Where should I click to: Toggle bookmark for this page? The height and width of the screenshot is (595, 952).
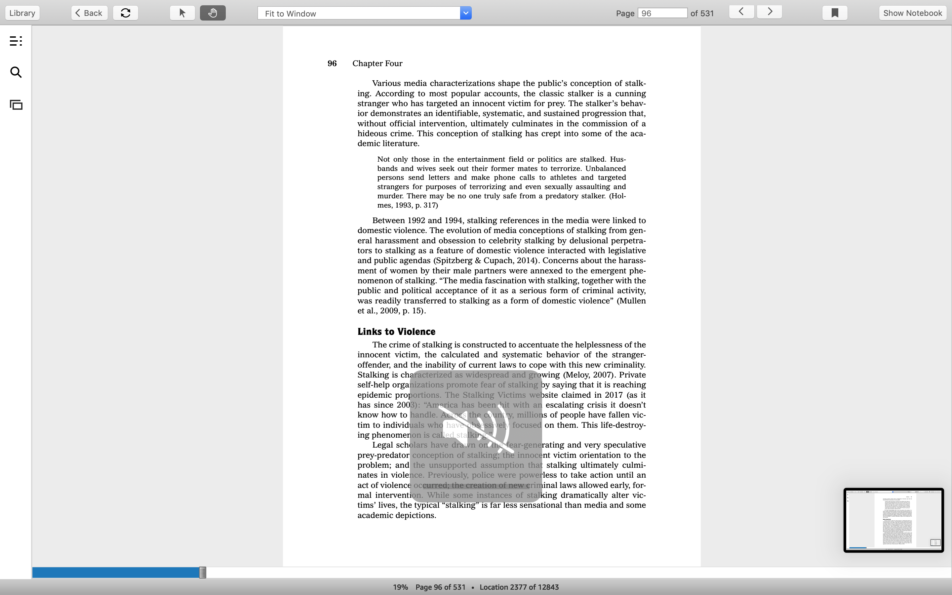click(835, 13)
